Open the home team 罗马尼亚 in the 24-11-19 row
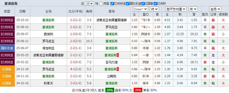229x93 pixels. coord(48,69)
